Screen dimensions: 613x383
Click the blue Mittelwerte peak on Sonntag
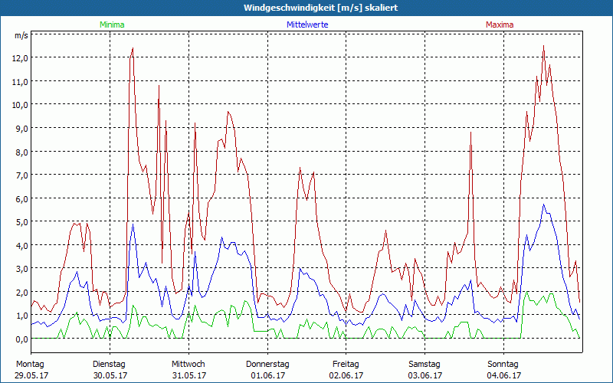[x=543, y=205]
